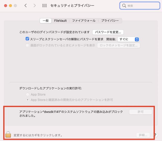Click the lock icon to make changes
The height and width of the screenshot is (141, 162).
coord(8,135)
